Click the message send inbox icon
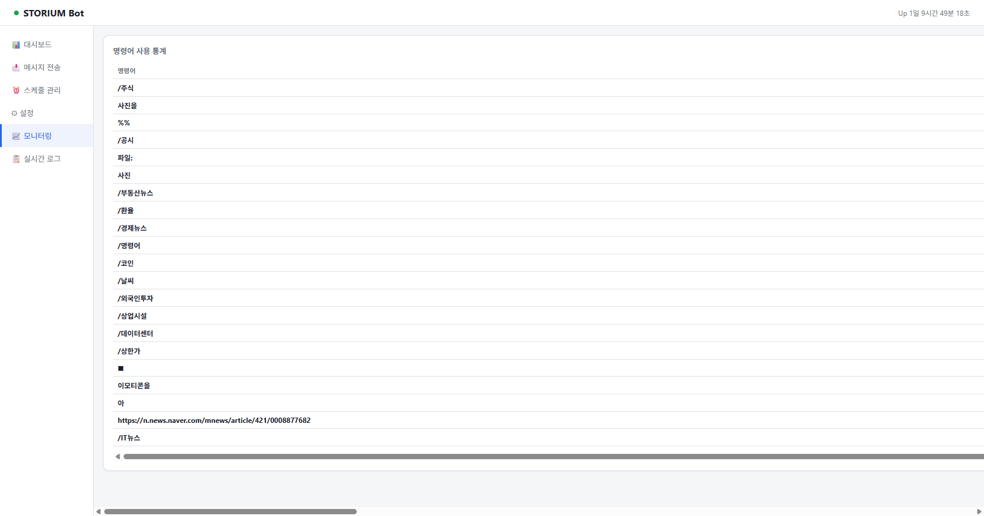984x516 pixels. click(x=16, y=68)
